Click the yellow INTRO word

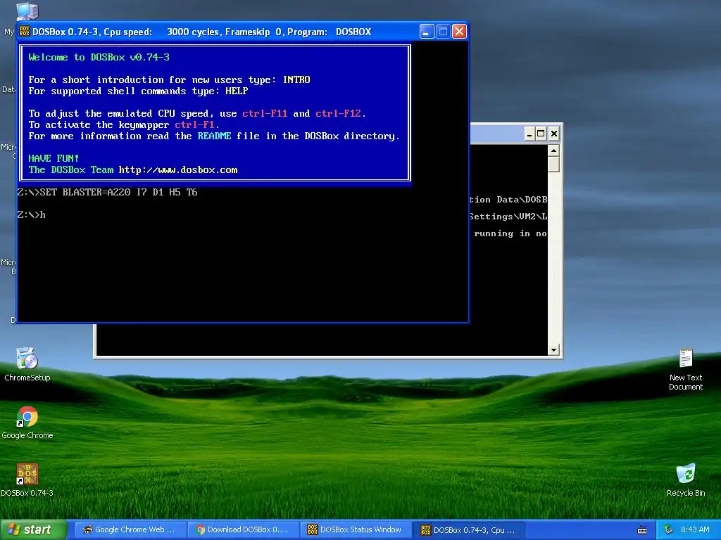click(x=296, y=79)
